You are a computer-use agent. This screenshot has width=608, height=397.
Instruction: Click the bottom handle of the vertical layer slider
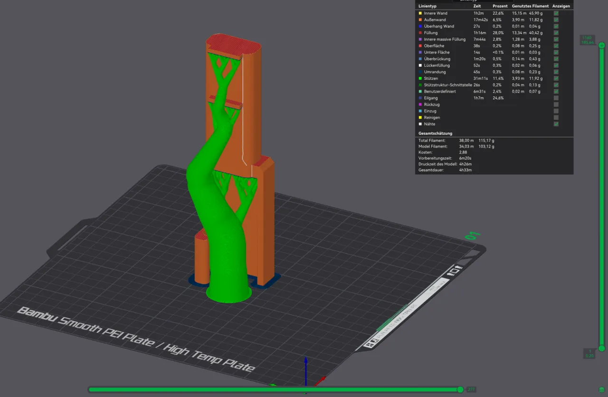(602, 348)
